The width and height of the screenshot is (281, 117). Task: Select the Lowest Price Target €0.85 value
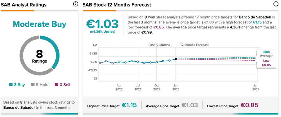(x=249, y=105)
